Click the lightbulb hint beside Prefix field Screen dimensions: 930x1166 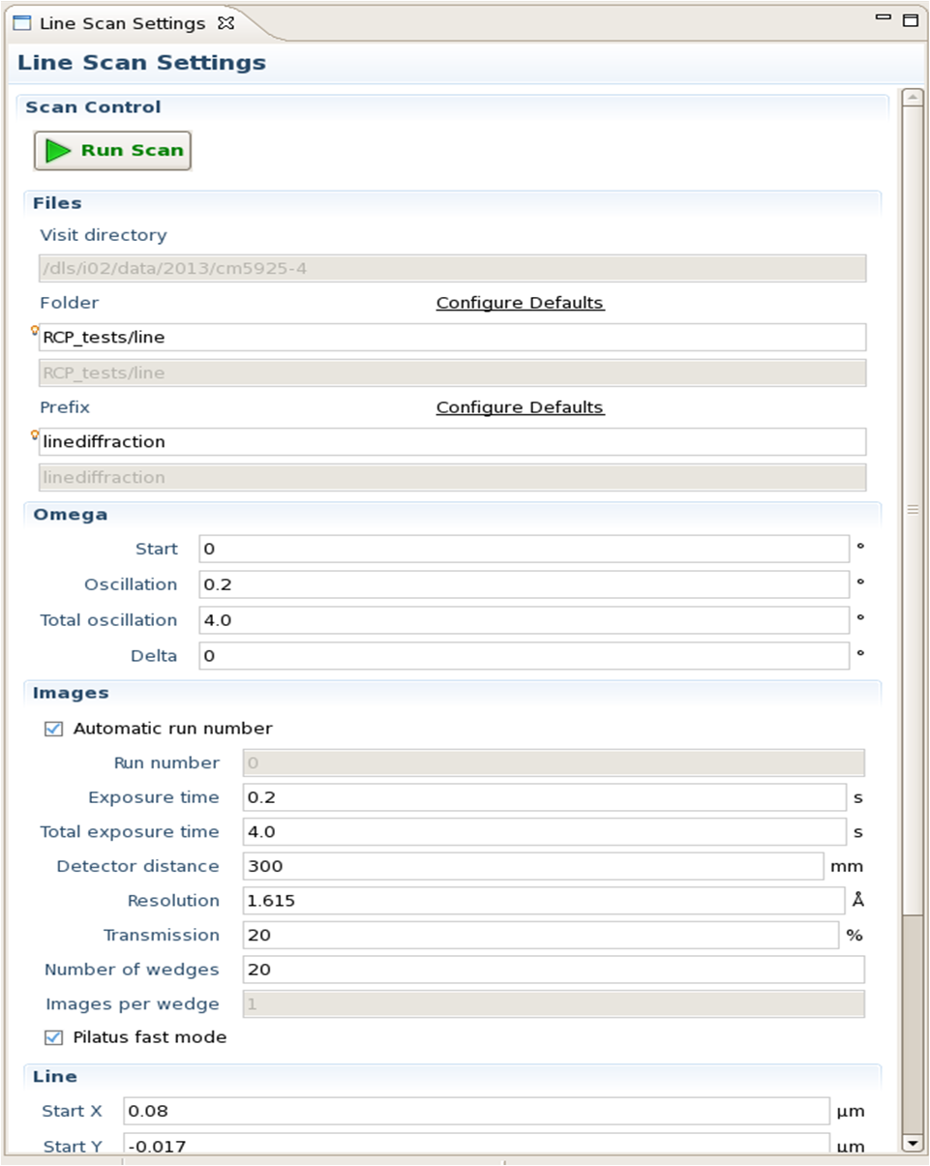35,434
